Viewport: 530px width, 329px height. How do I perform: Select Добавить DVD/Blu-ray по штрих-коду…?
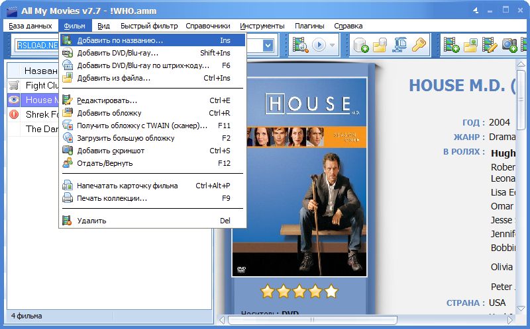coord(153,65)
